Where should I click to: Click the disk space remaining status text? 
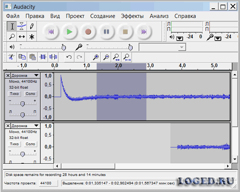tap(56, 175)
